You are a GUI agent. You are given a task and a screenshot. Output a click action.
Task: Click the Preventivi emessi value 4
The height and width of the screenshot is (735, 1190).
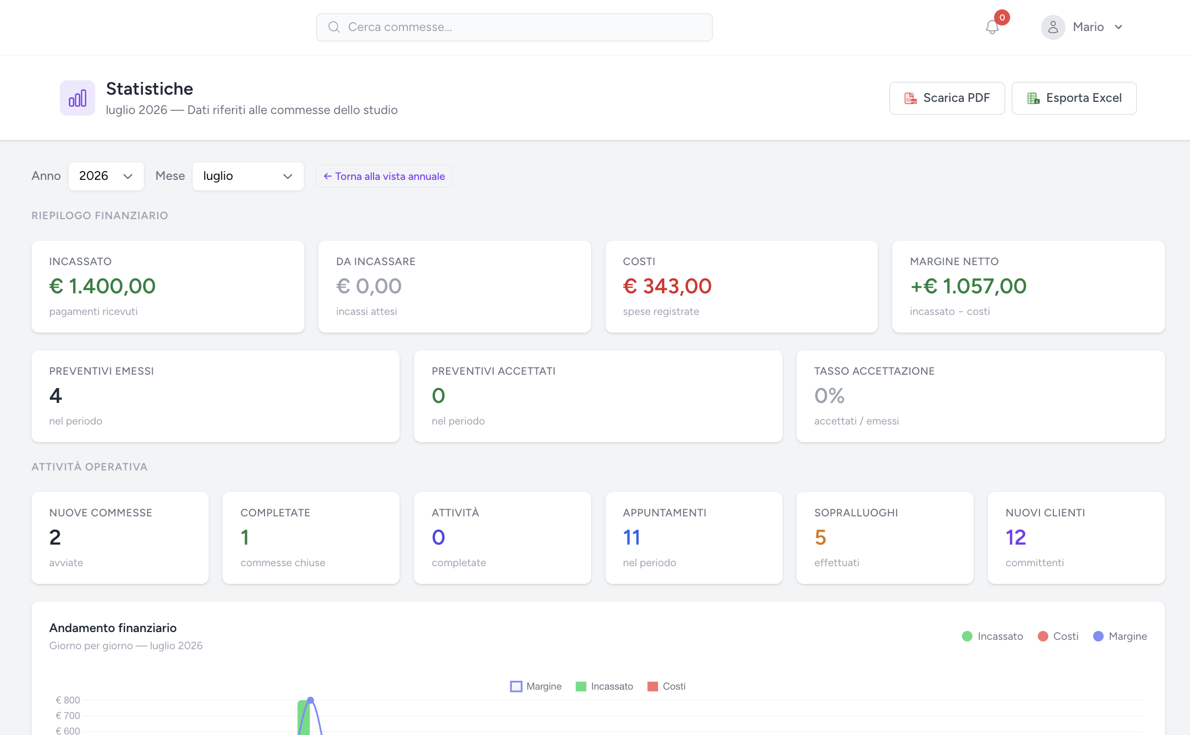55,396
